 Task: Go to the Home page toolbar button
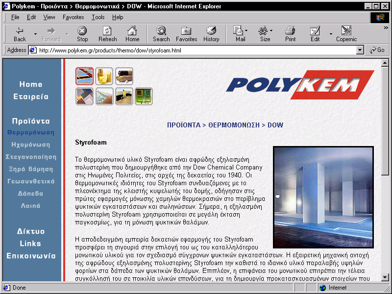[x=132, y=34]
